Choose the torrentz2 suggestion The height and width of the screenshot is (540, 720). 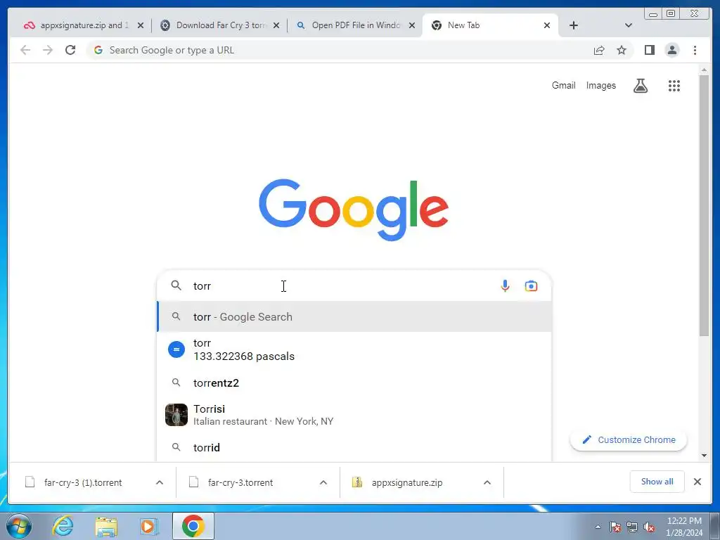(354, 383)
